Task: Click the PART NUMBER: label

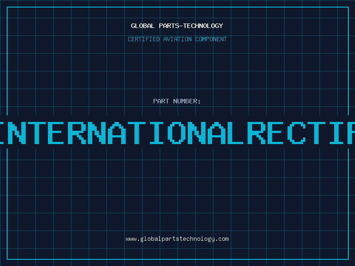Action: tap(177, 101)
